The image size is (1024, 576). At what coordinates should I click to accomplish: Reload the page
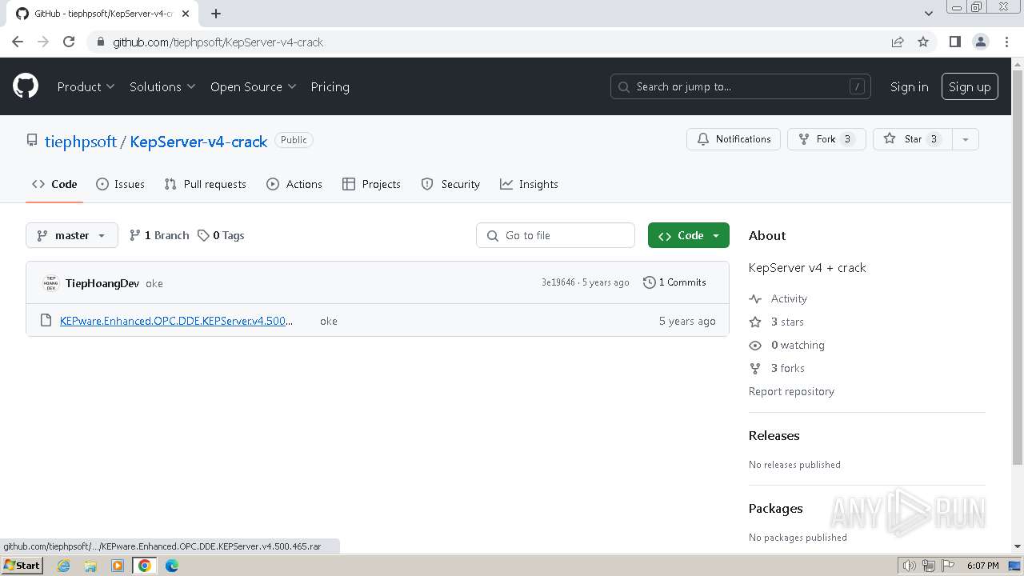pos(69,42)
